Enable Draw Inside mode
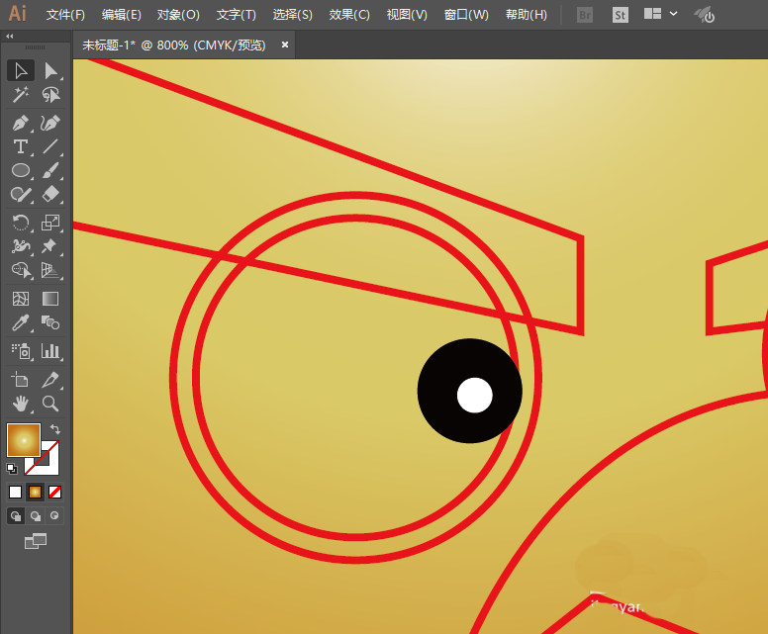 pyautogui.click(x=54, y=516)
